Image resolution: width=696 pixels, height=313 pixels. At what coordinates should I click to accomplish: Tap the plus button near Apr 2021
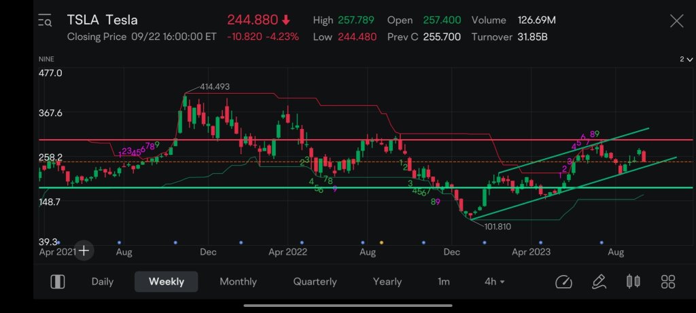[84, 251]
